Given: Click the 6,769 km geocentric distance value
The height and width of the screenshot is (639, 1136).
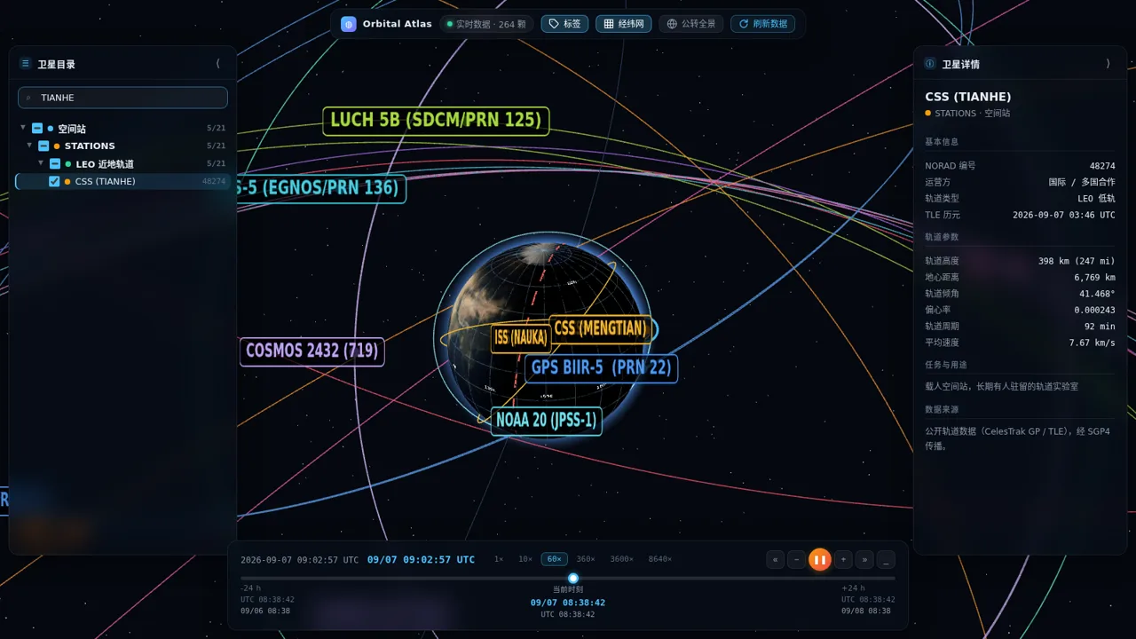Looking at the screenshot, I should (x=1094, y=278).
